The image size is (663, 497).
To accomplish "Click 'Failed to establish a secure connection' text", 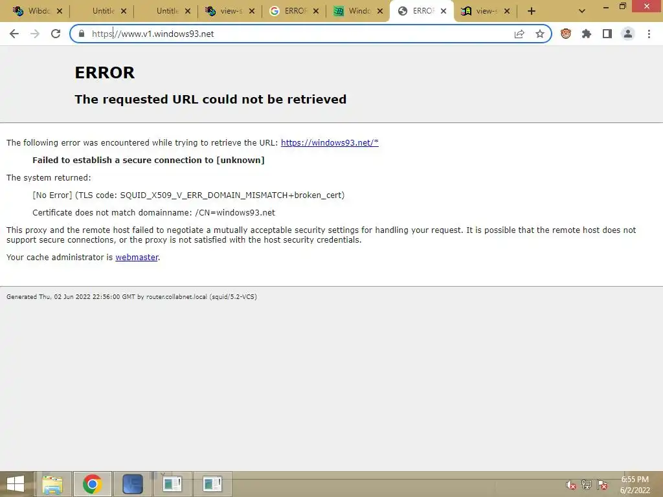I will point(148,160).
